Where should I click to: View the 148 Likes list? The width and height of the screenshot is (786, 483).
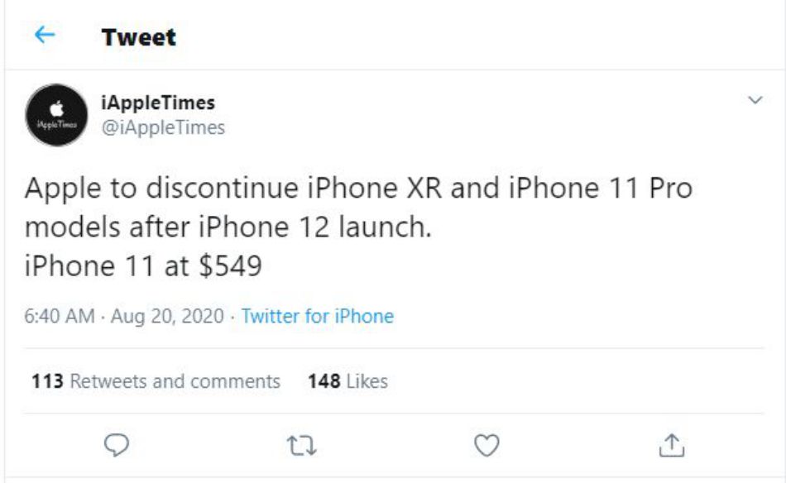347,381
